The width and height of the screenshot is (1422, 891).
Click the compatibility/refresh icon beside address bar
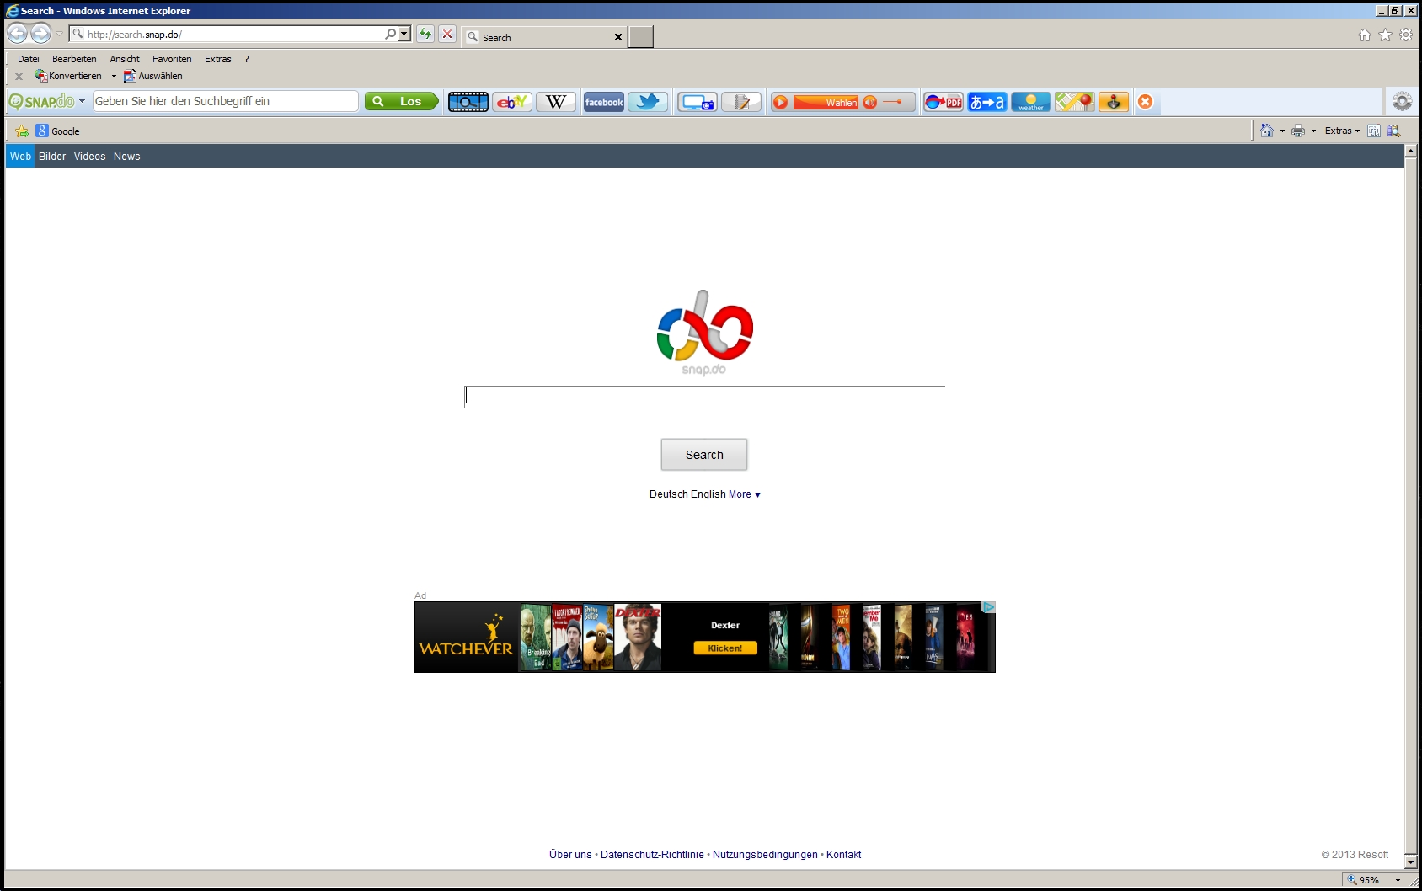(x=425, y=34)
